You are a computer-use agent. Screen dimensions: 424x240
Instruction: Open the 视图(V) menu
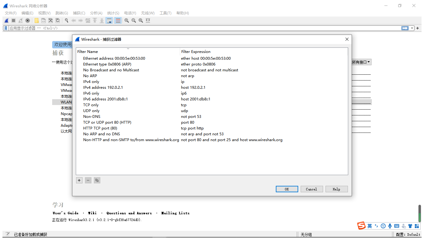[44, 13]
